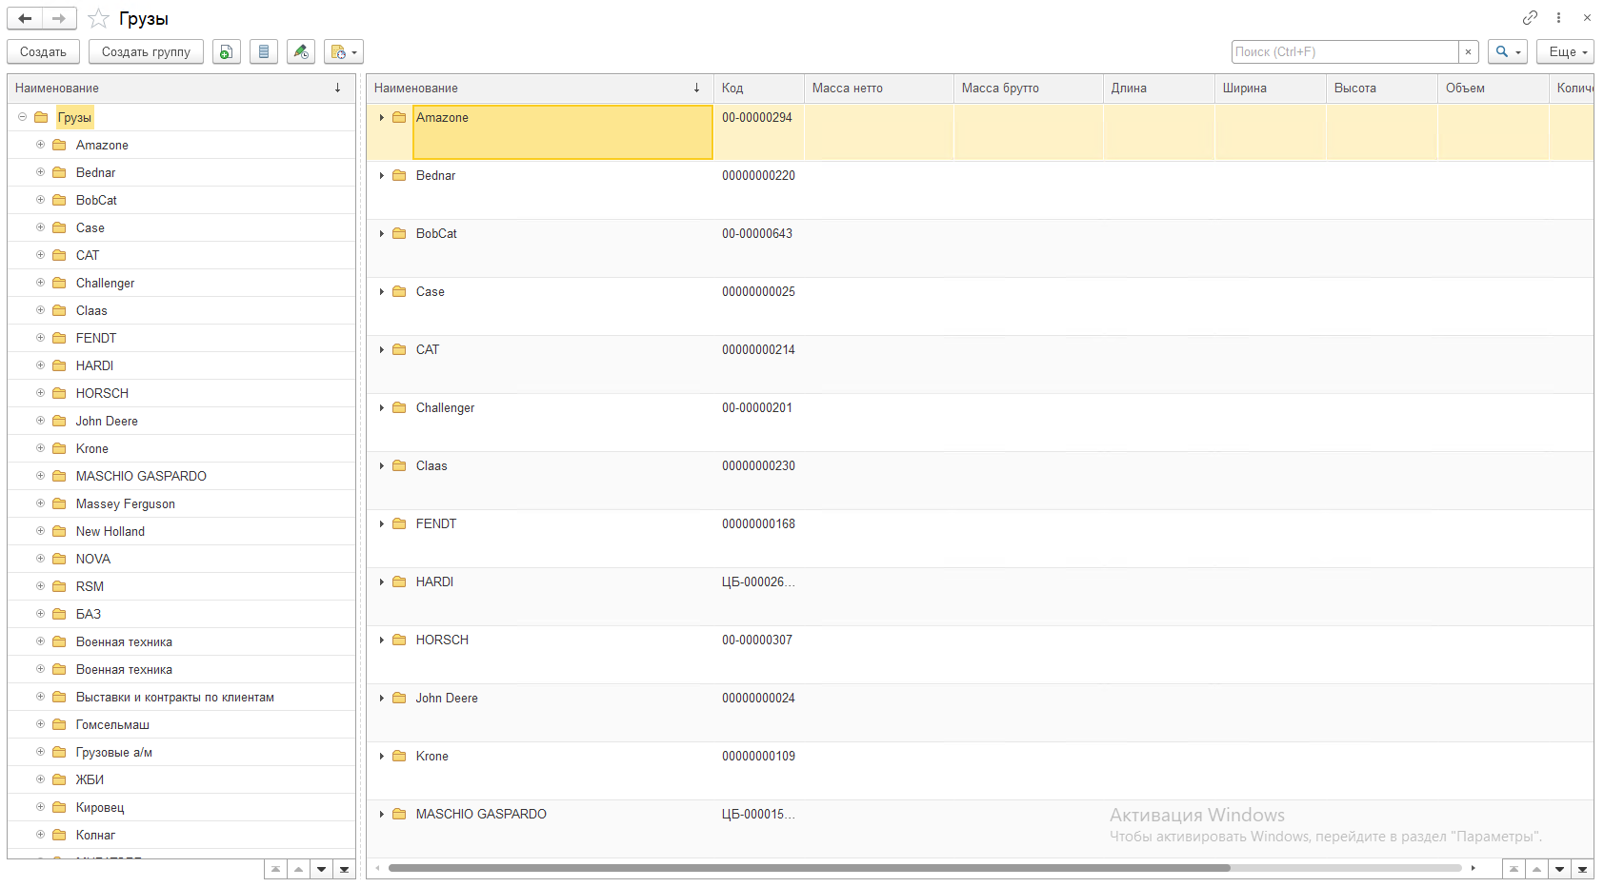Viewport: 1604px width, 887px height.
Task: Click the pencil with clock toolbar icon
Action: pos(301,52)
